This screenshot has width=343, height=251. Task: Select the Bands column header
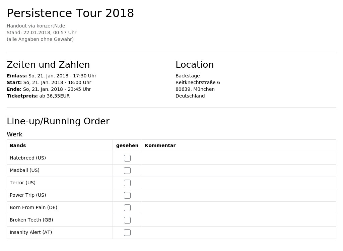[x=18, y=145]
